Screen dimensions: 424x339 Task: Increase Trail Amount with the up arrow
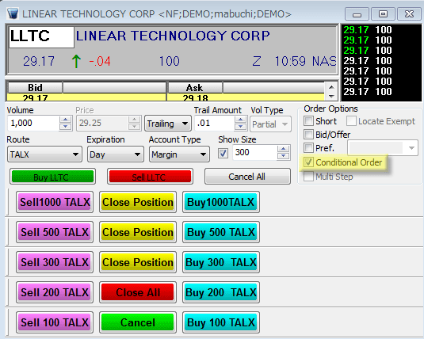click(240, 120)
